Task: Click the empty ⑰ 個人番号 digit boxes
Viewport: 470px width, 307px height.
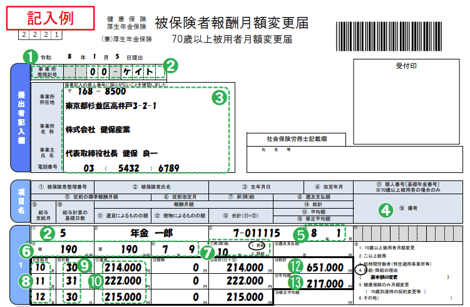Action: [x=408, y=234]
